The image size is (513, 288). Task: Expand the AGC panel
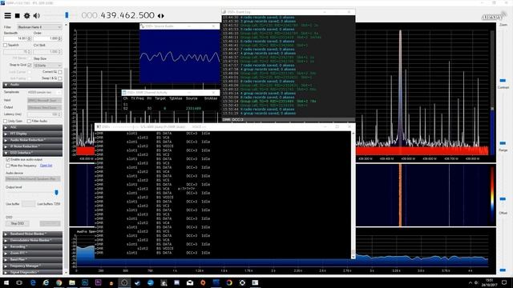(x=32, y=127)
